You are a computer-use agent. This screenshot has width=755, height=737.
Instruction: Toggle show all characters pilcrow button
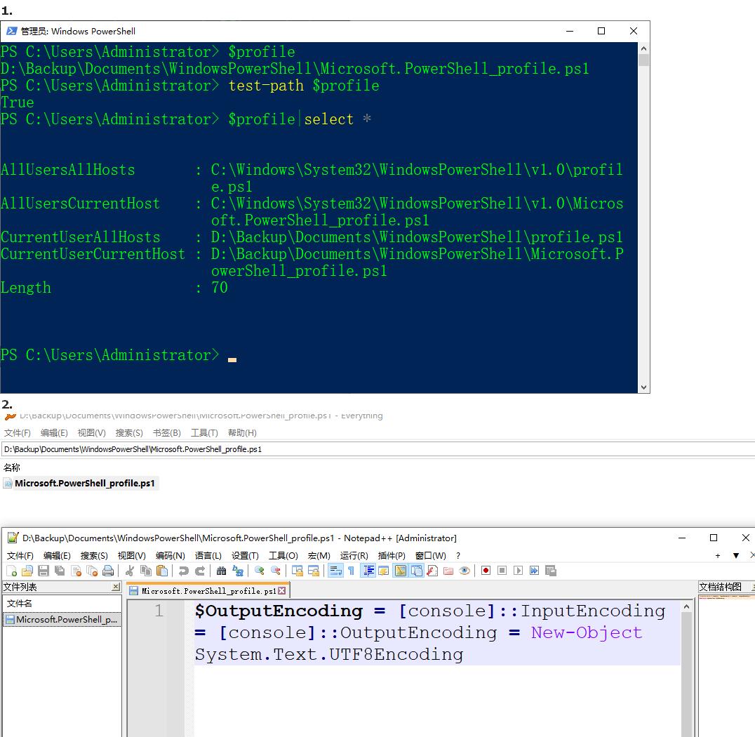(352, 571)
